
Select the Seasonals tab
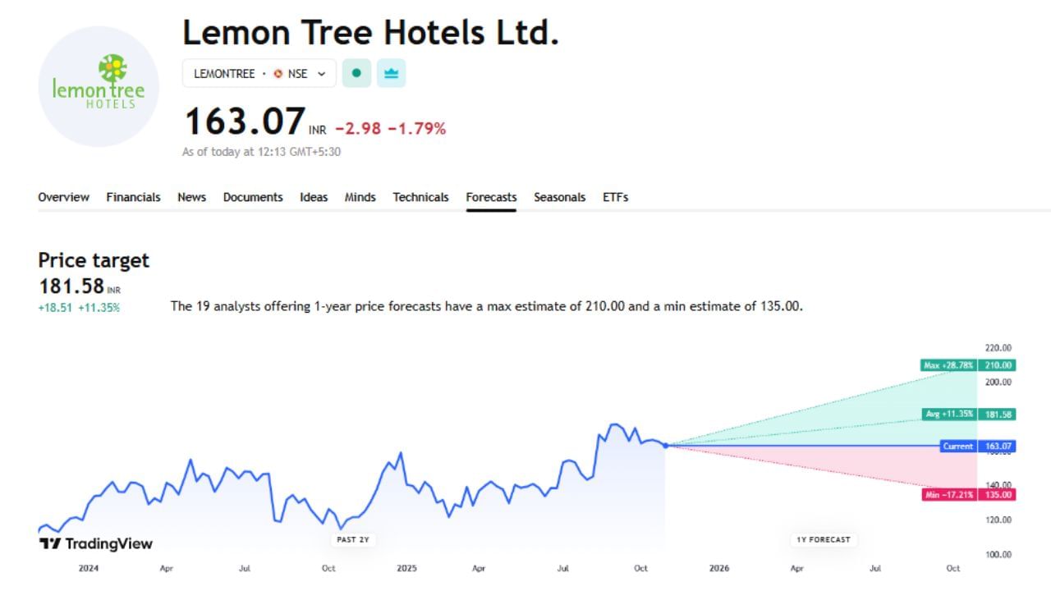click(x=559, y=197)
